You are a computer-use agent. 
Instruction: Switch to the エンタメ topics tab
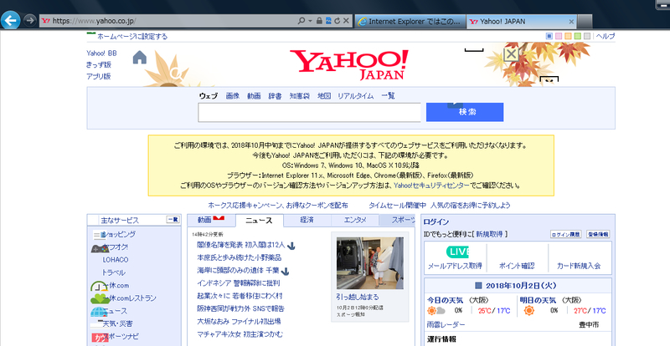[355, 220]
